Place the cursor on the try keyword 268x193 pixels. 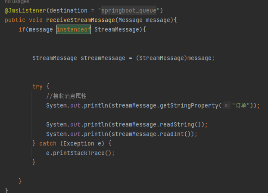point(37,86)
